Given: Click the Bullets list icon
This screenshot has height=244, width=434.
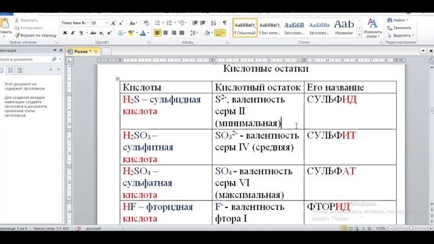Looking at the screenshot, I should (x=157, y=23).
